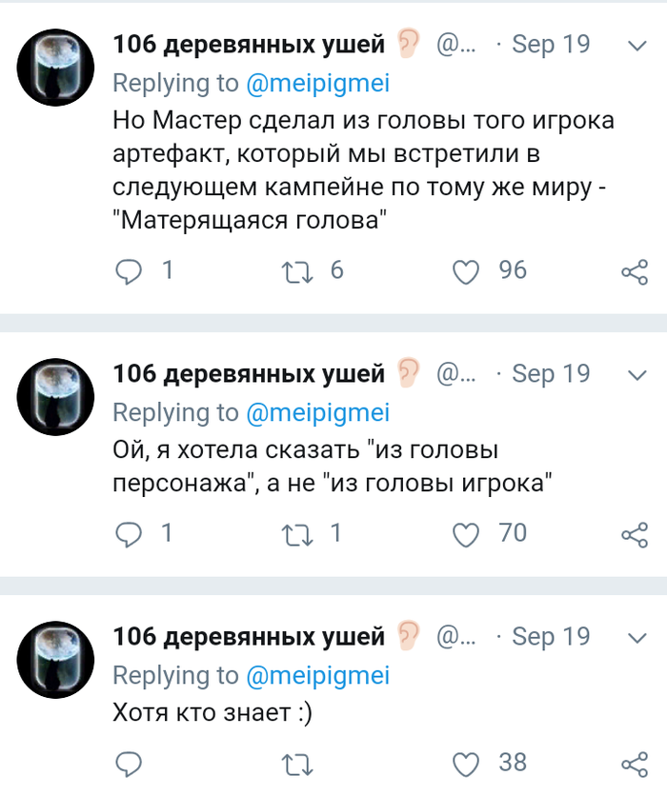This screenshot has width=667, height=796.
Task: Expand options menu on the second tweet
Action: coord(636,374)
